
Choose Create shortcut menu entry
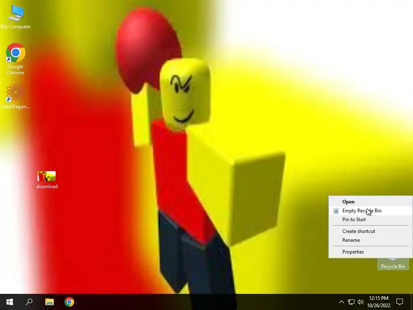370,231
